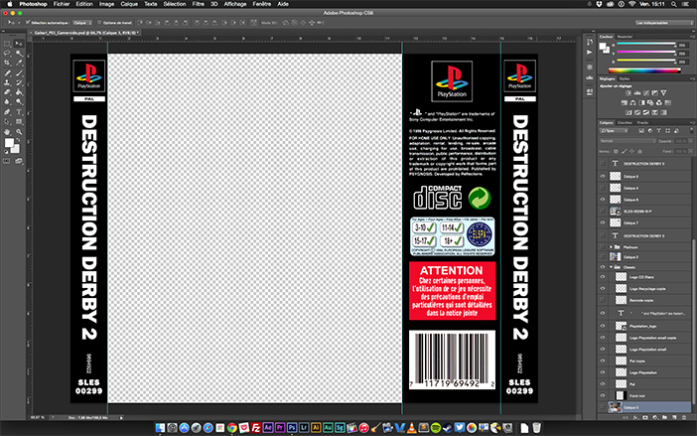The width and height of the screenshot is (697, 436).
Task: Collapse the Classic layer group
Action: tap(611, 267)
